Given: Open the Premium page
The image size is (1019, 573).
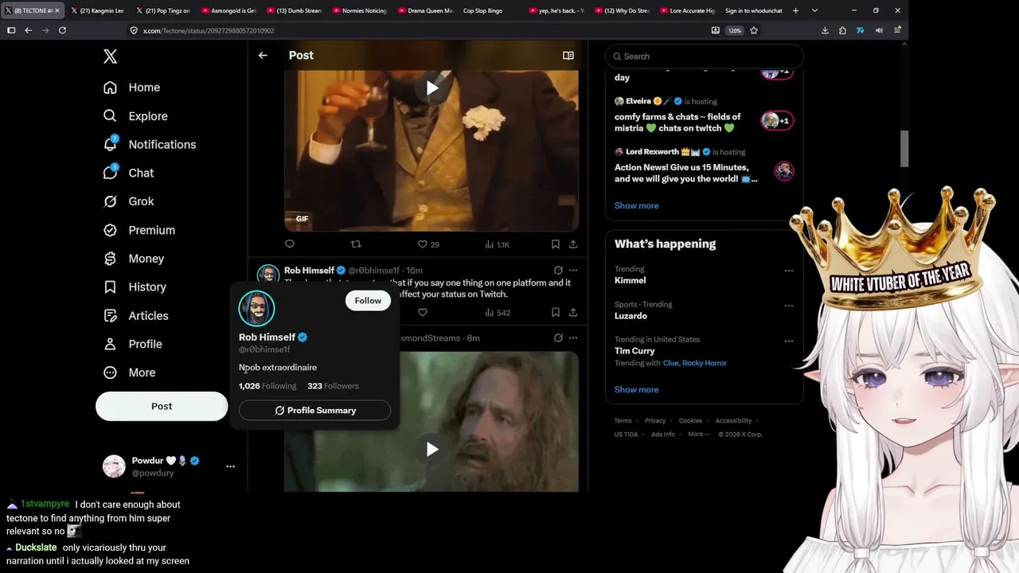Looking at the screenshot, I should [x=139, y=230].
